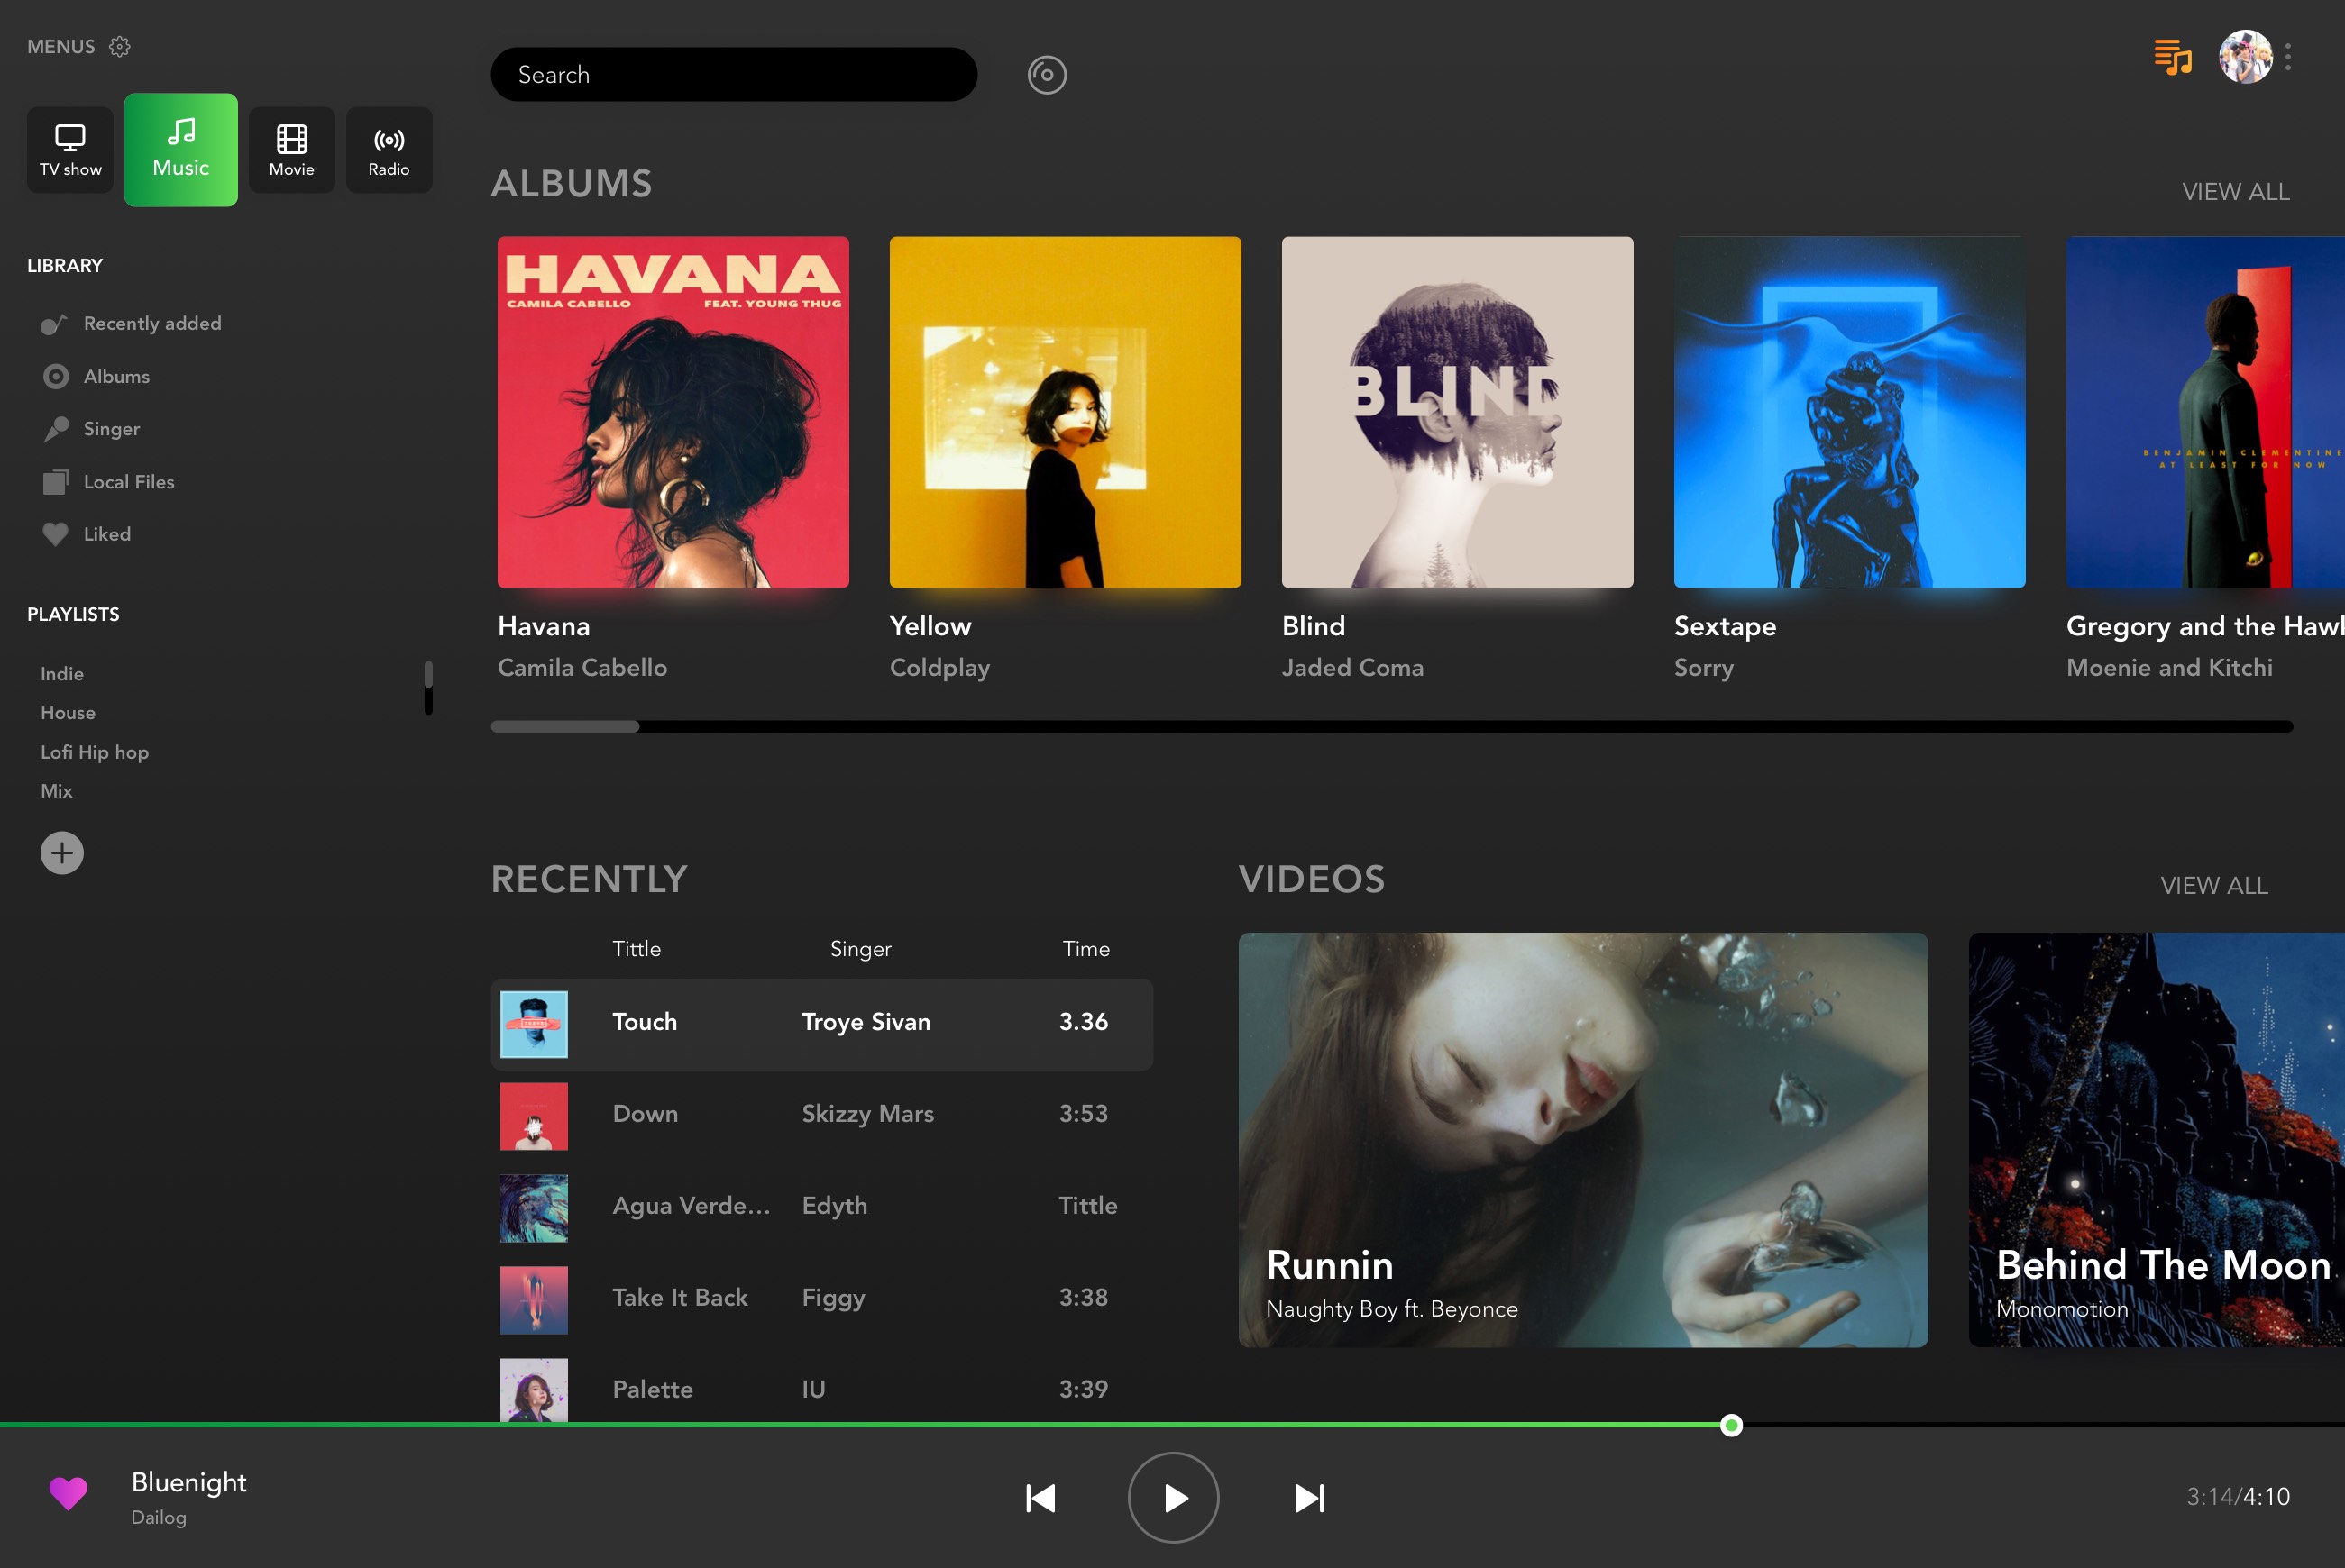Click the song progress slider knob
This screenshot has height=1568, width=2345.
[x=1731, y=1426]
